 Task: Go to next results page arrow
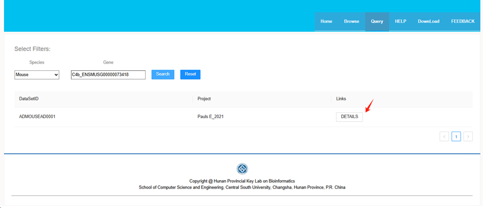pyautogui.click(x=468, y=136)
